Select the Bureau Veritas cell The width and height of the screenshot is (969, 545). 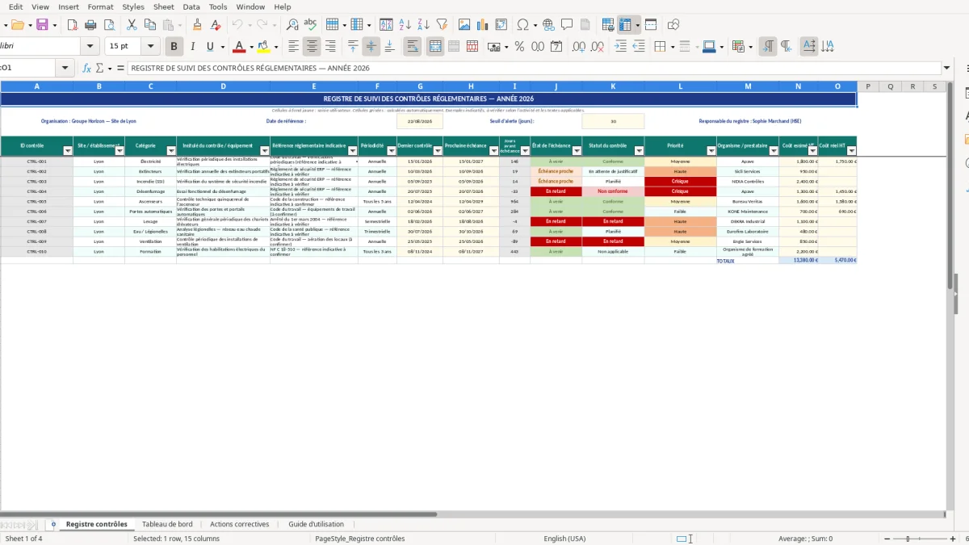click(747, 201)
